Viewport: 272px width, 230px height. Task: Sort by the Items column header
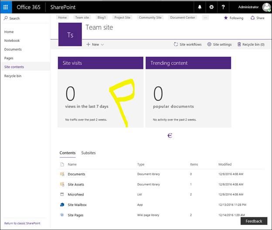point(194,165)
